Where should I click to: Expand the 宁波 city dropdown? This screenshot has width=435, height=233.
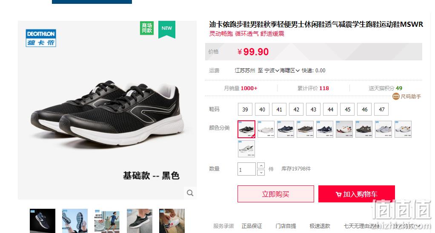pyautogui.click(x=271, y=71)
